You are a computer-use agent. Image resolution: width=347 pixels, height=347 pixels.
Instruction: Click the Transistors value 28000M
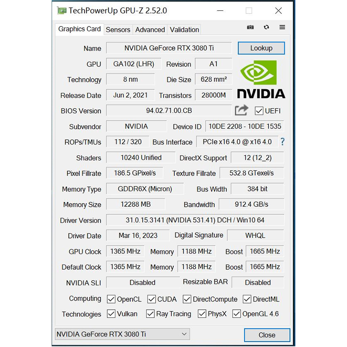point(213,95)
